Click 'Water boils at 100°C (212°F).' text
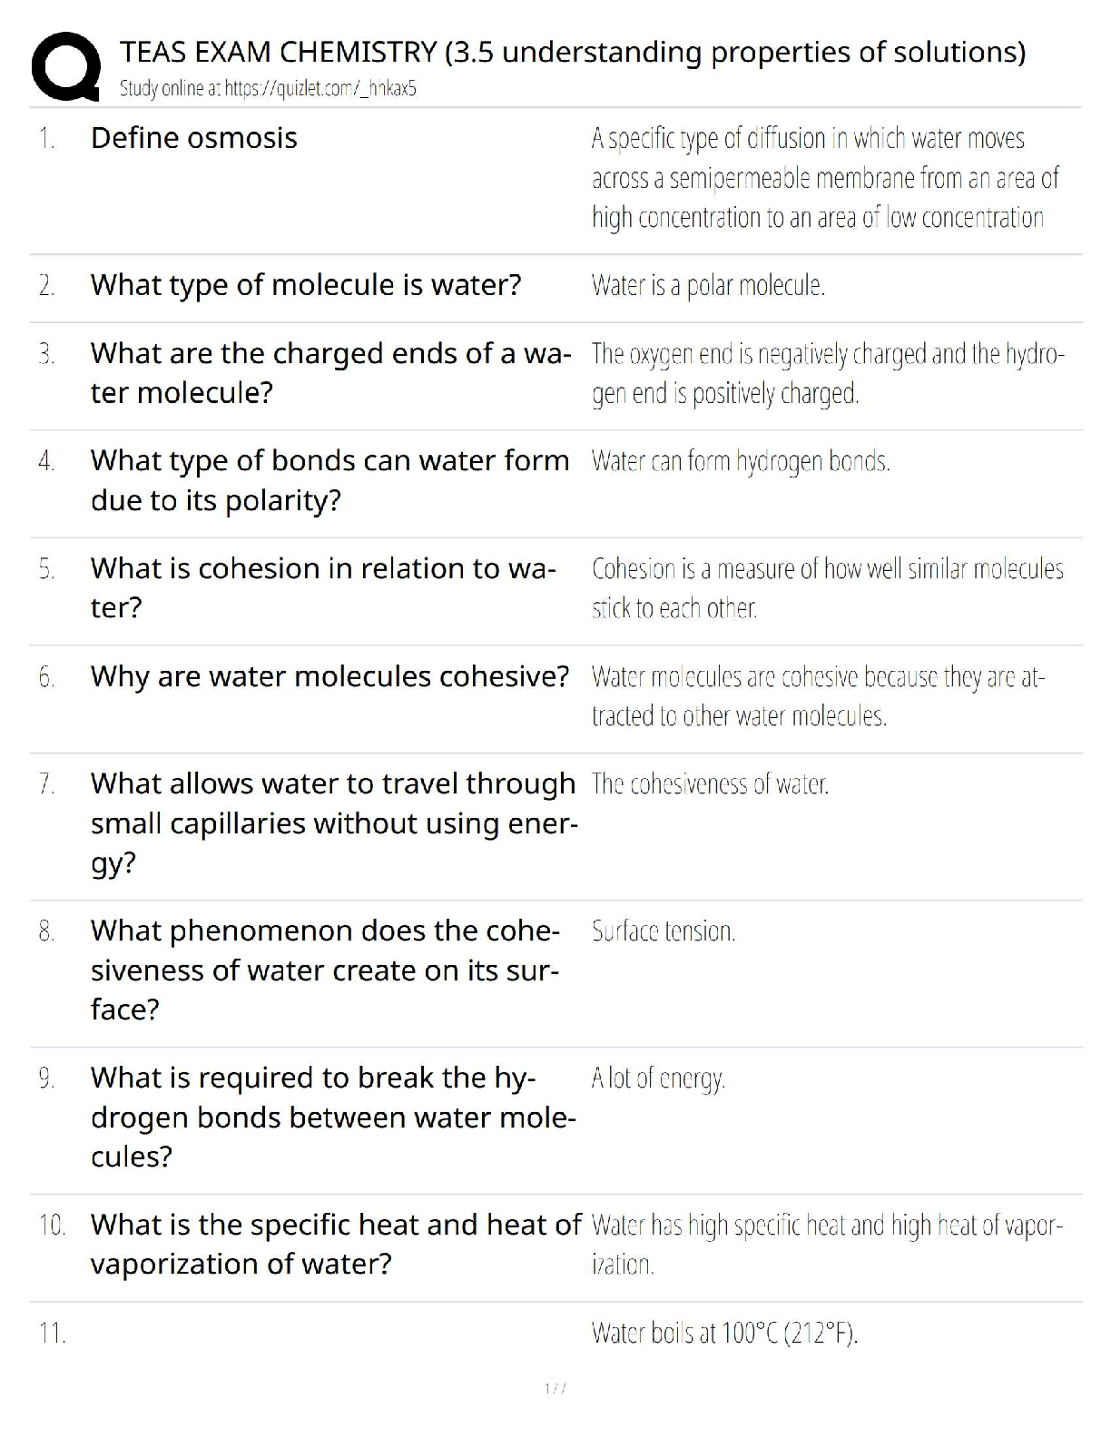 click(724, 1333)
